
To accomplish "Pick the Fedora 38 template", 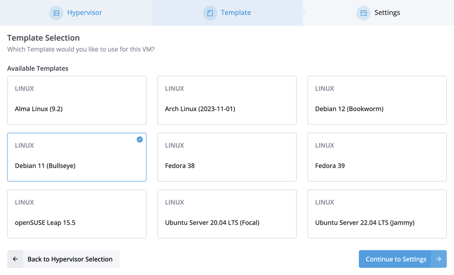I will tap(227, 157).
